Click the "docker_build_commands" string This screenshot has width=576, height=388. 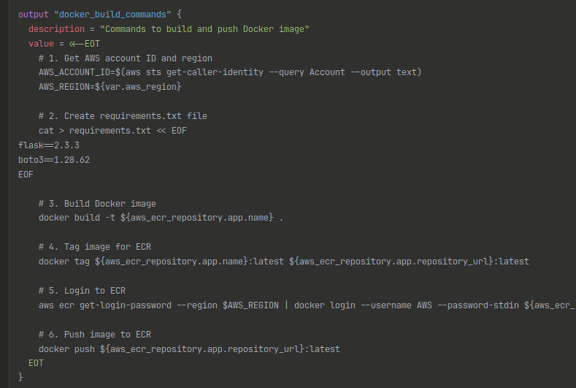112,15
